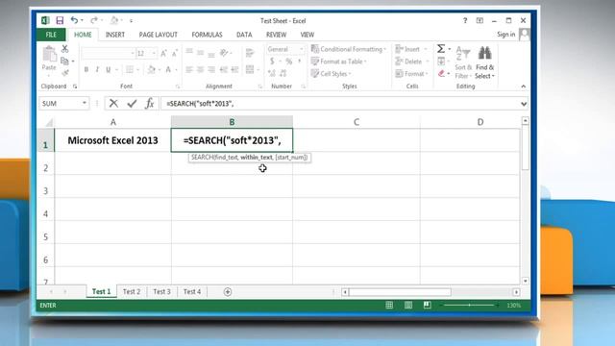Viewport: 615px width, 346px height.
Task: Switch to the REVIEW tab
Action: pos(276,35)
